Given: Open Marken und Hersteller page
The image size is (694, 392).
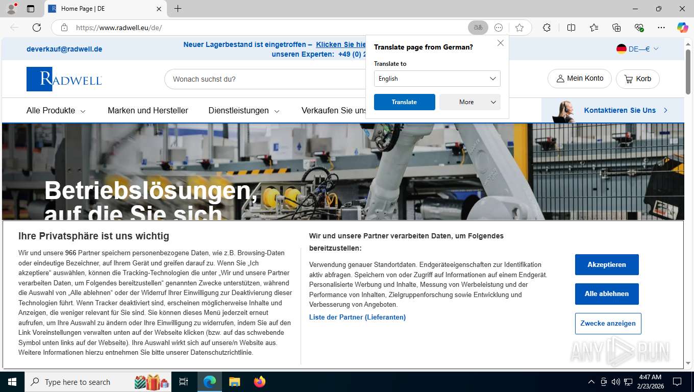Looking at the screenshot, I should coord(148,110).
